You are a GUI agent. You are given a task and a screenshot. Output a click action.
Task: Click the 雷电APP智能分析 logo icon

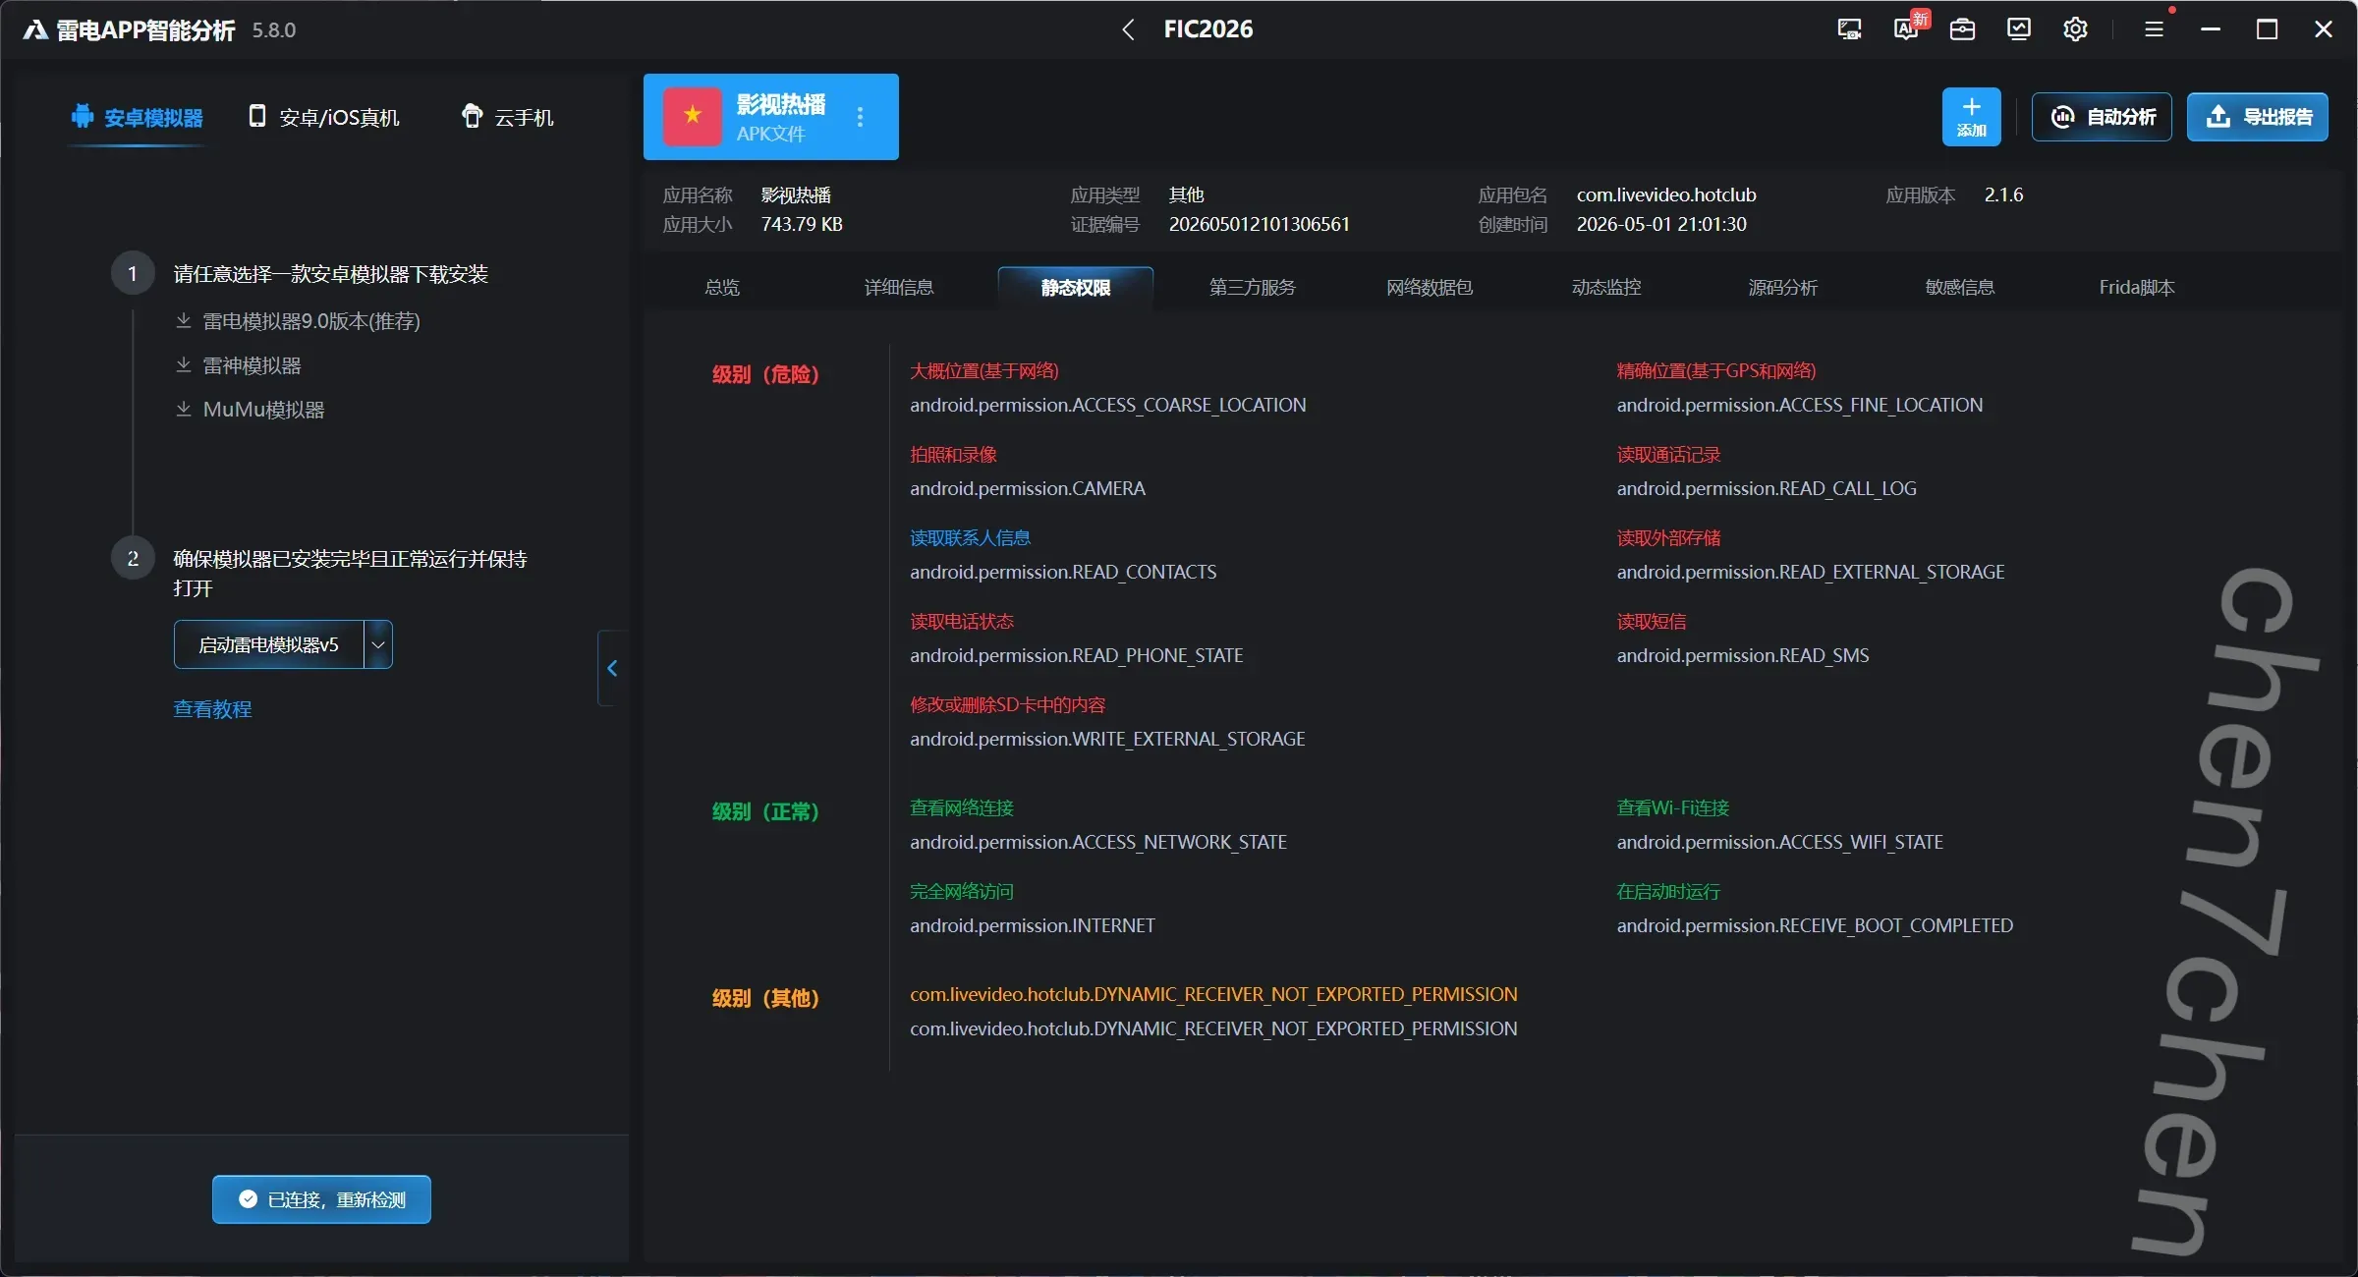coord(35,30)
